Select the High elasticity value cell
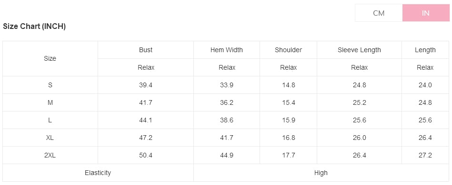This screenshot has height=185, width=452. tap(321, 173)
